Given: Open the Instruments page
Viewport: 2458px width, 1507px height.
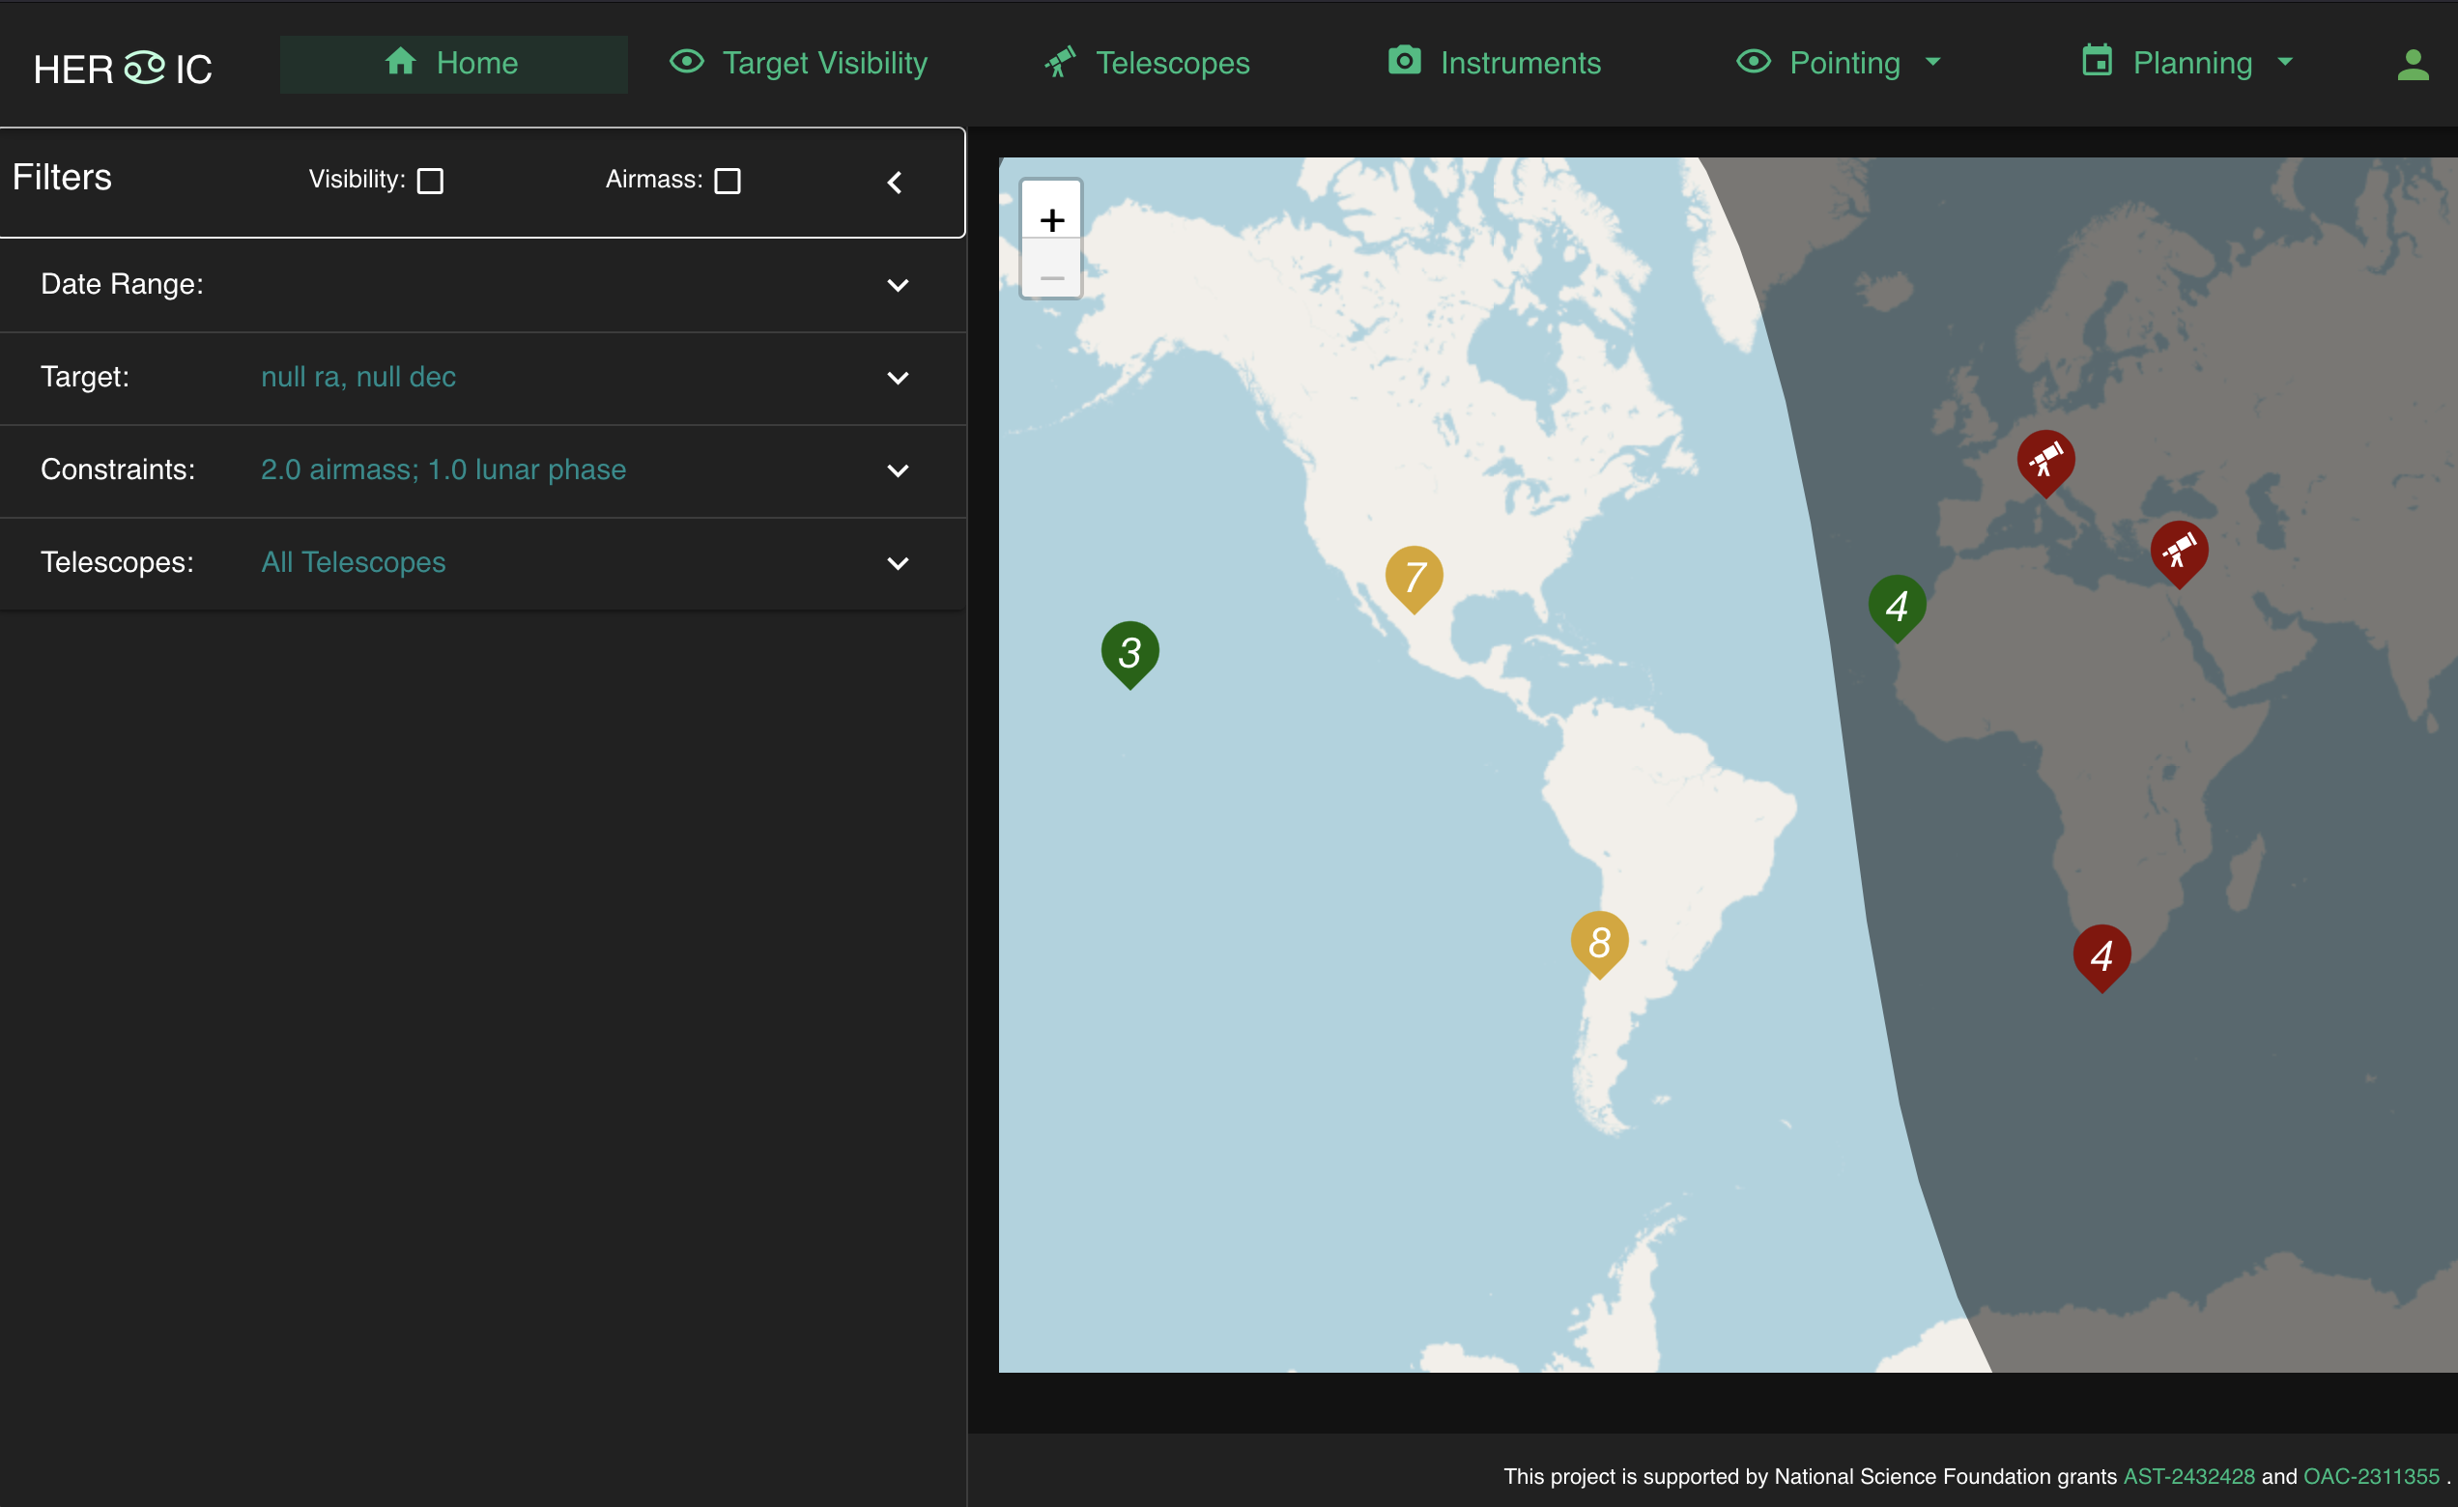Looking at the screenshot, I should coord(1494,63).
